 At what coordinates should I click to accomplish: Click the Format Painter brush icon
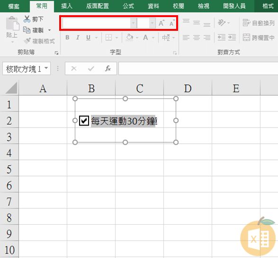pos(27,41)
